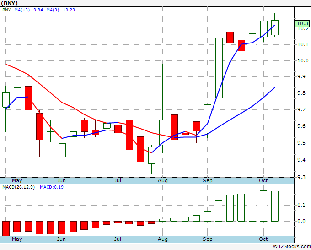Select Aug on the MACD panel date axis
This screenshot has height=250, width=311.
pos(163,239)
